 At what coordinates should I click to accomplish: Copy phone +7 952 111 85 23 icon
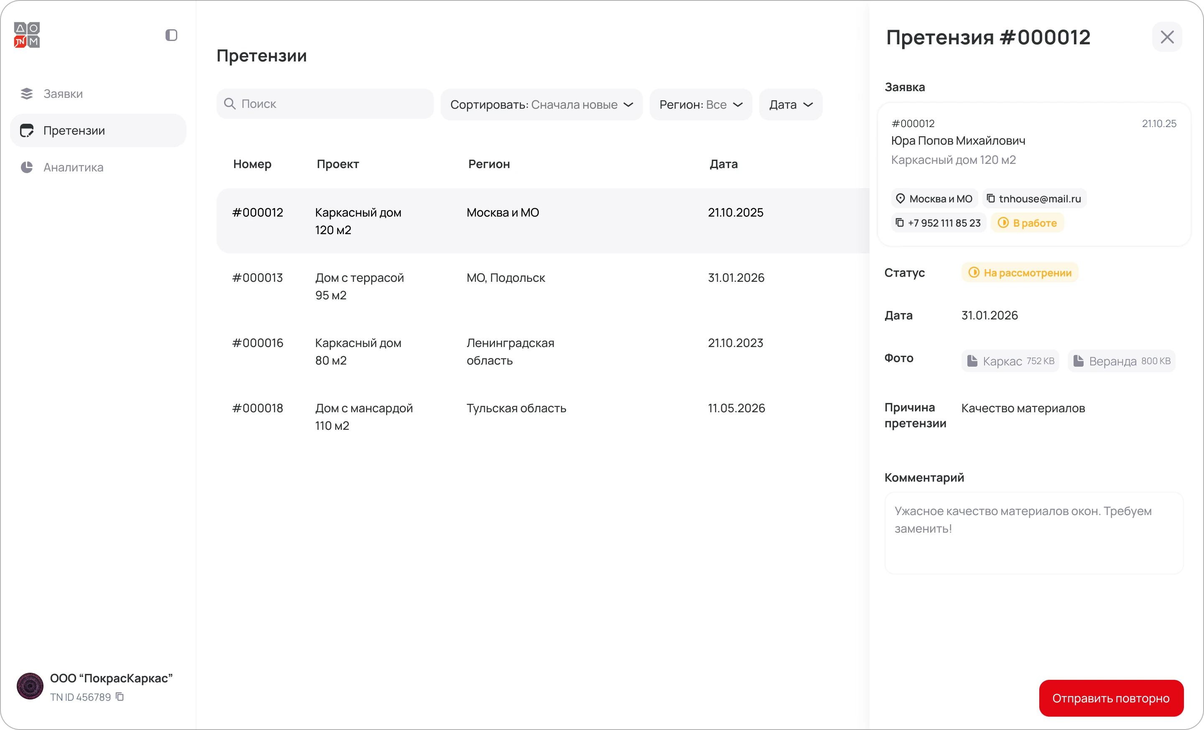900,223
